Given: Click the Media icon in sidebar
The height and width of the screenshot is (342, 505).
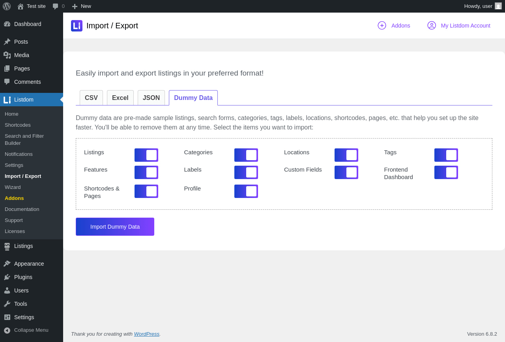Looking at the screenshot, I should tap(7, 55).
